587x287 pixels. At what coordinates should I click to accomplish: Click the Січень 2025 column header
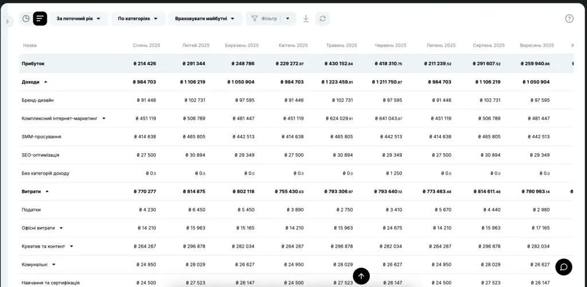click(x=146, y=46)
